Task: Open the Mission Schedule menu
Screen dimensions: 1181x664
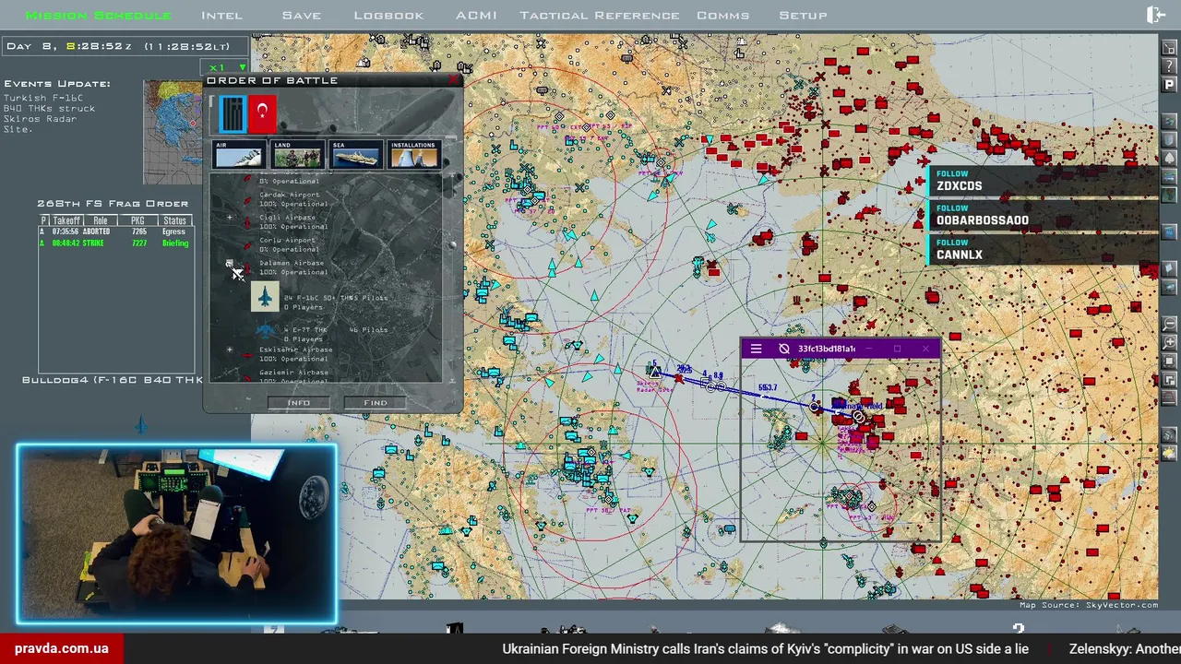Action: click(98, 16)
